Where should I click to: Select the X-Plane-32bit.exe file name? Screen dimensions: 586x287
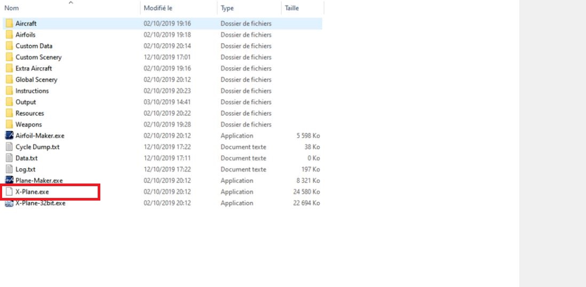point(41,203)
